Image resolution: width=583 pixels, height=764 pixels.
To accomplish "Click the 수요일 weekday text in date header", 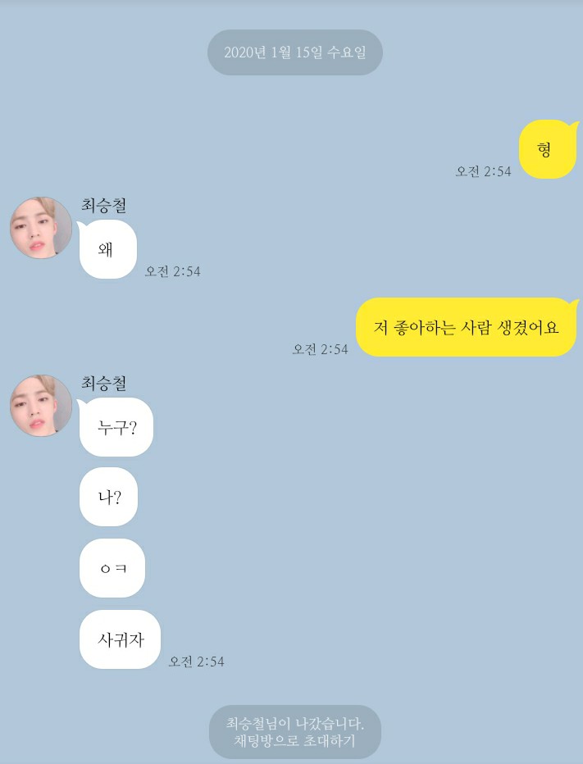I will click(346, 52).
